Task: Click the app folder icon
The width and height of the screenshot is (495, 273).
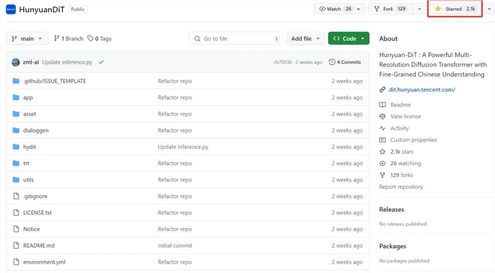Action: [x=16, y=97]
